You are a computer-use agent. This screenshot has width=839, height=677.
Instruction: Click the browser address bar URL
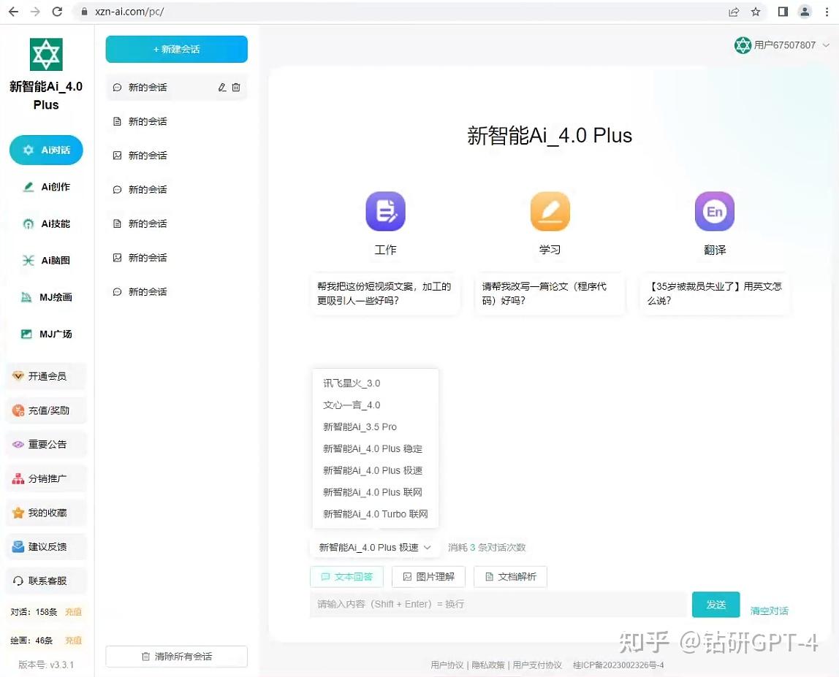(x=129, y=11)
